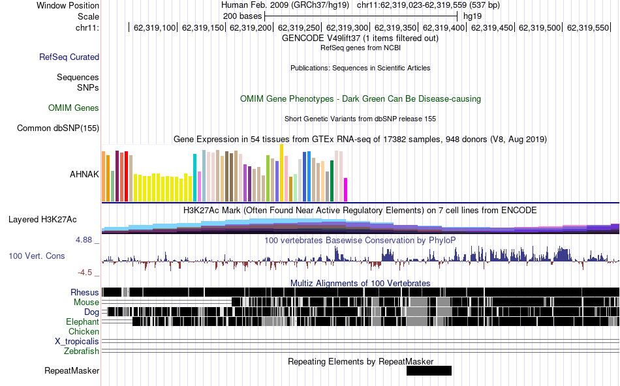Click the chr11: ruler label
This screenshot has width=620, height=386.
pyautogui.click(x=87, y=27)
